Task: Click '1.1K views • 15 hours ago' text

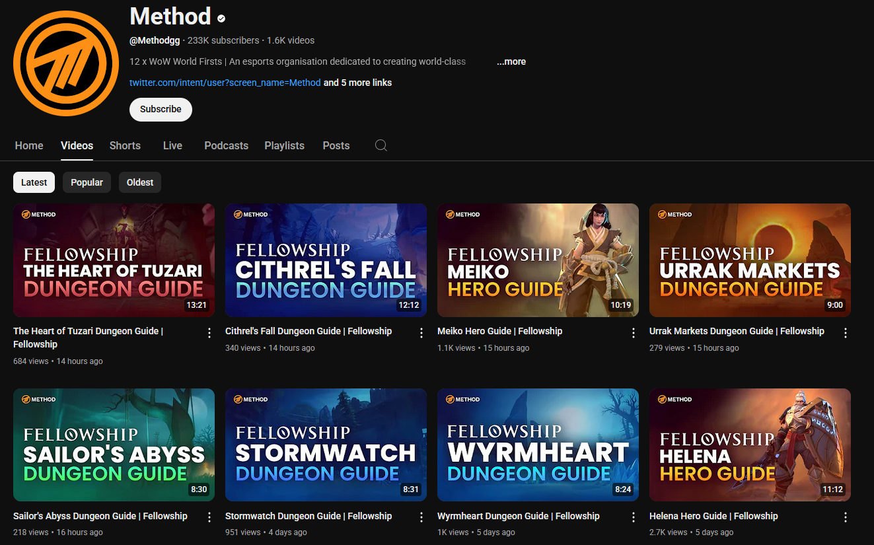Action: coord(484,348)
